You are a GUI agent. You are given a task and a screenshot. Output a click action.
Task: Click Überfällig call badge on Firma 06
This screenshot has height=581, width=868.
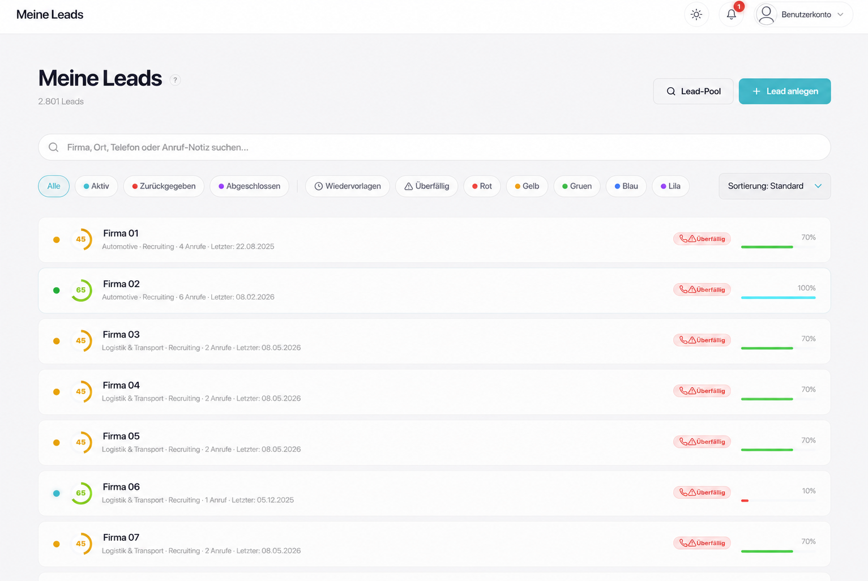click(702, 492)
